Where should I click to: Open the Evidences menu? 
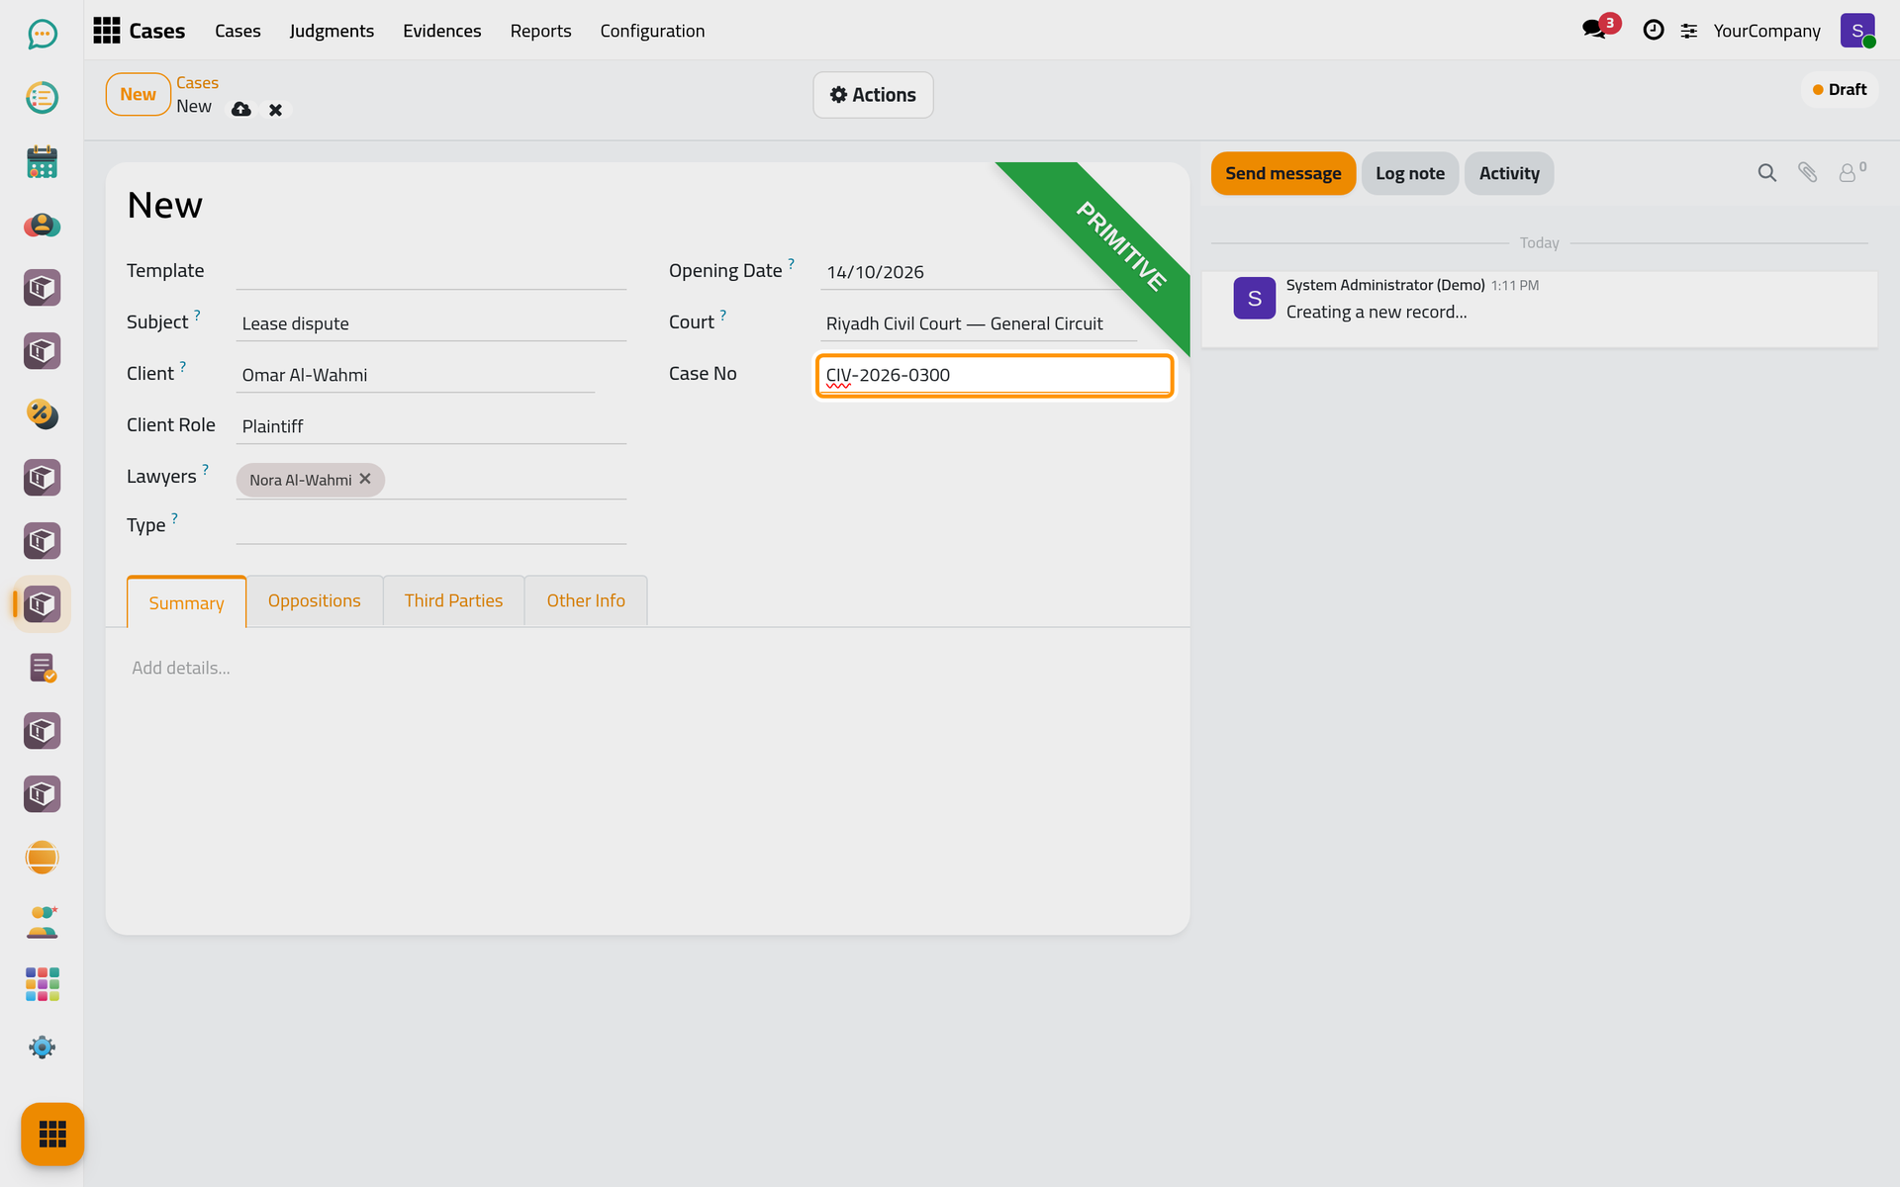(441, 31)
